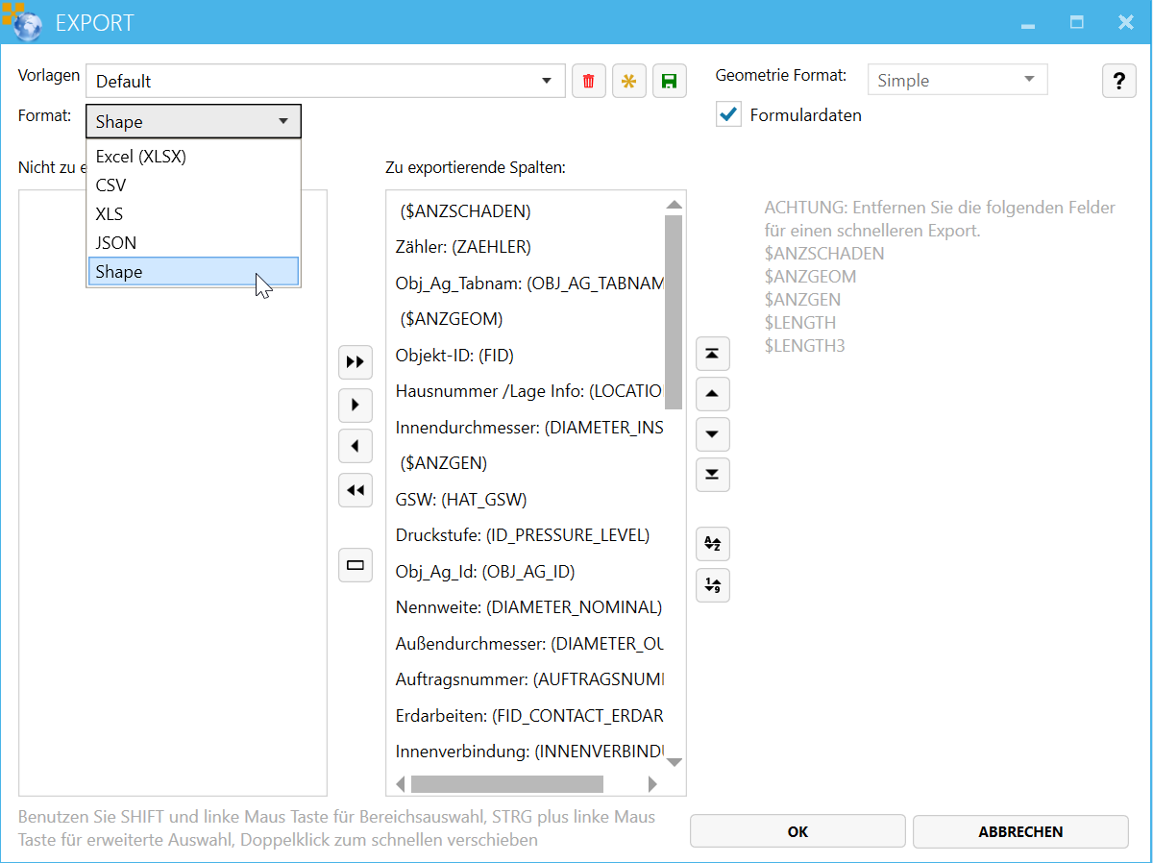Open help with question mark button
1153x863 pixels.
click(x=1118, y=82)
